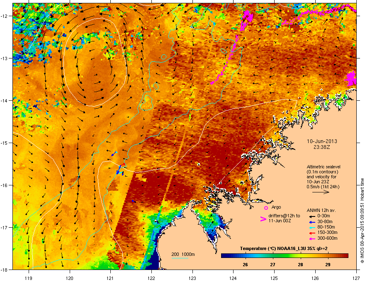Click the Temperature (°C) NOAA16_L3U title
Image resolution: width=365 pixels, height=282 pixels.
coord(284,248)
